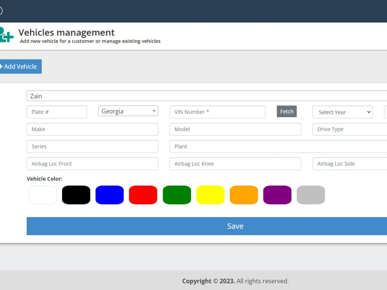Select the white vehicle color swatch
Viewport: 387px width, 290px height.
(x=43, y=194)
